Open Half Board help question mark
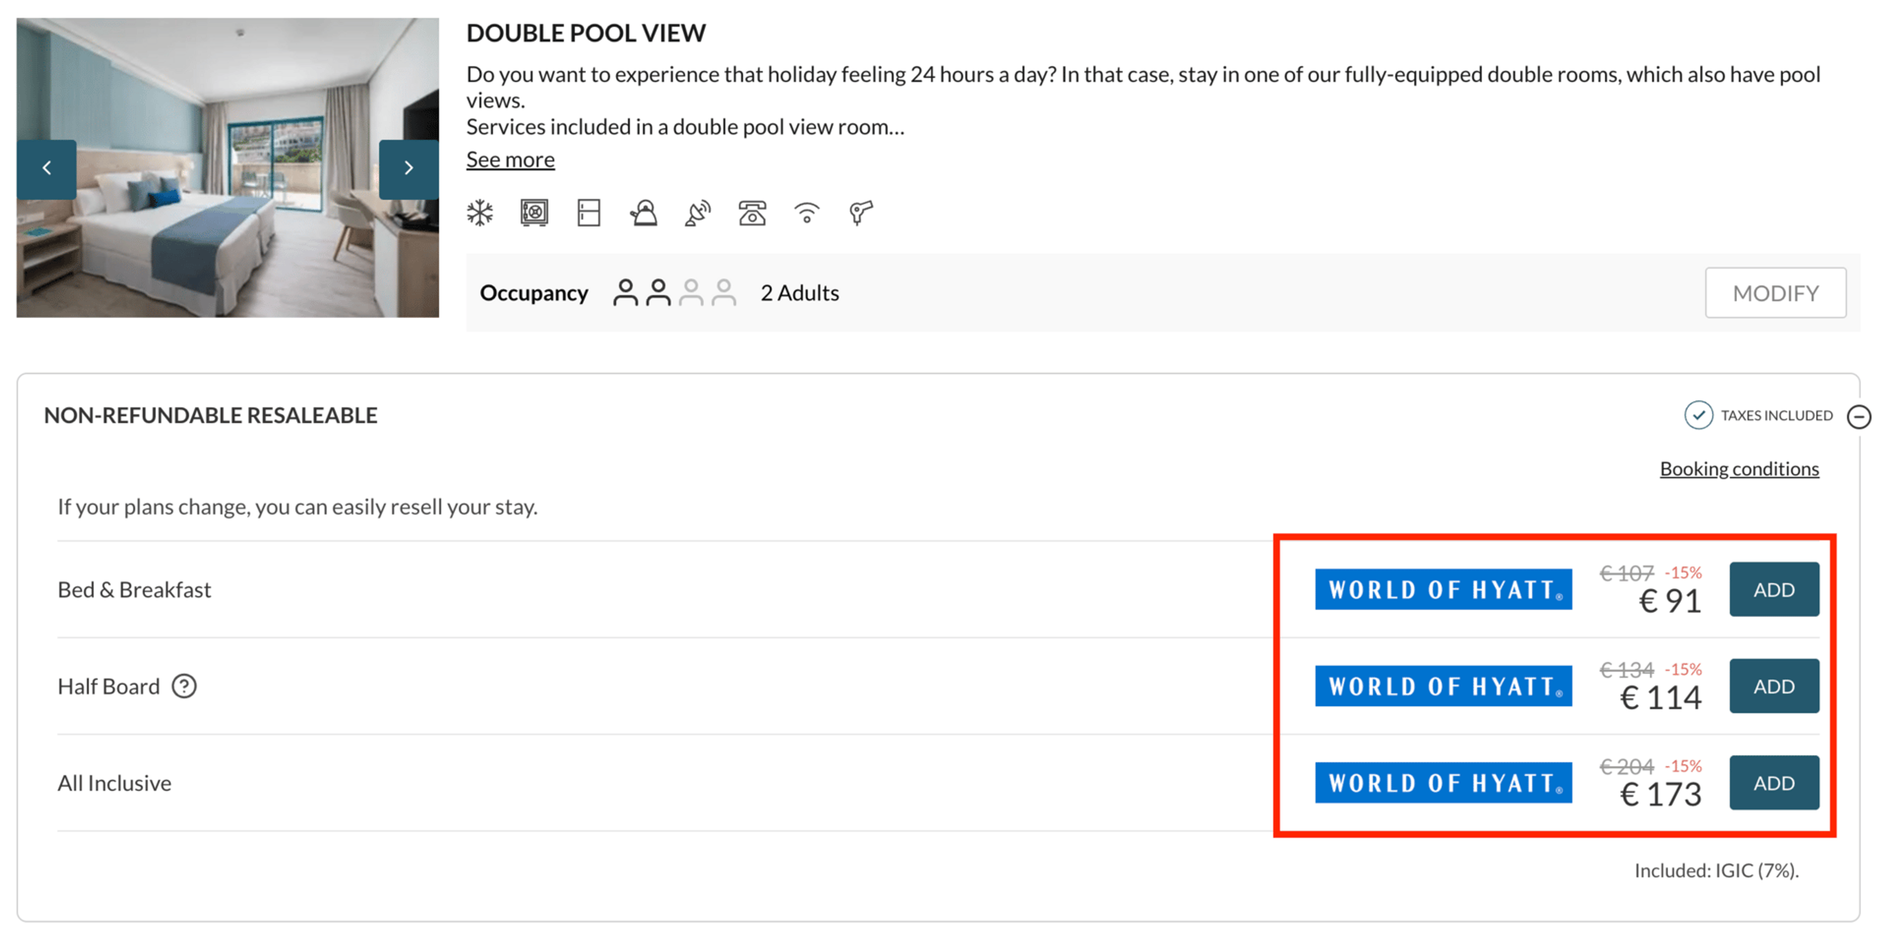Viewport: 1889px width, 937px height. click(184, 686)
